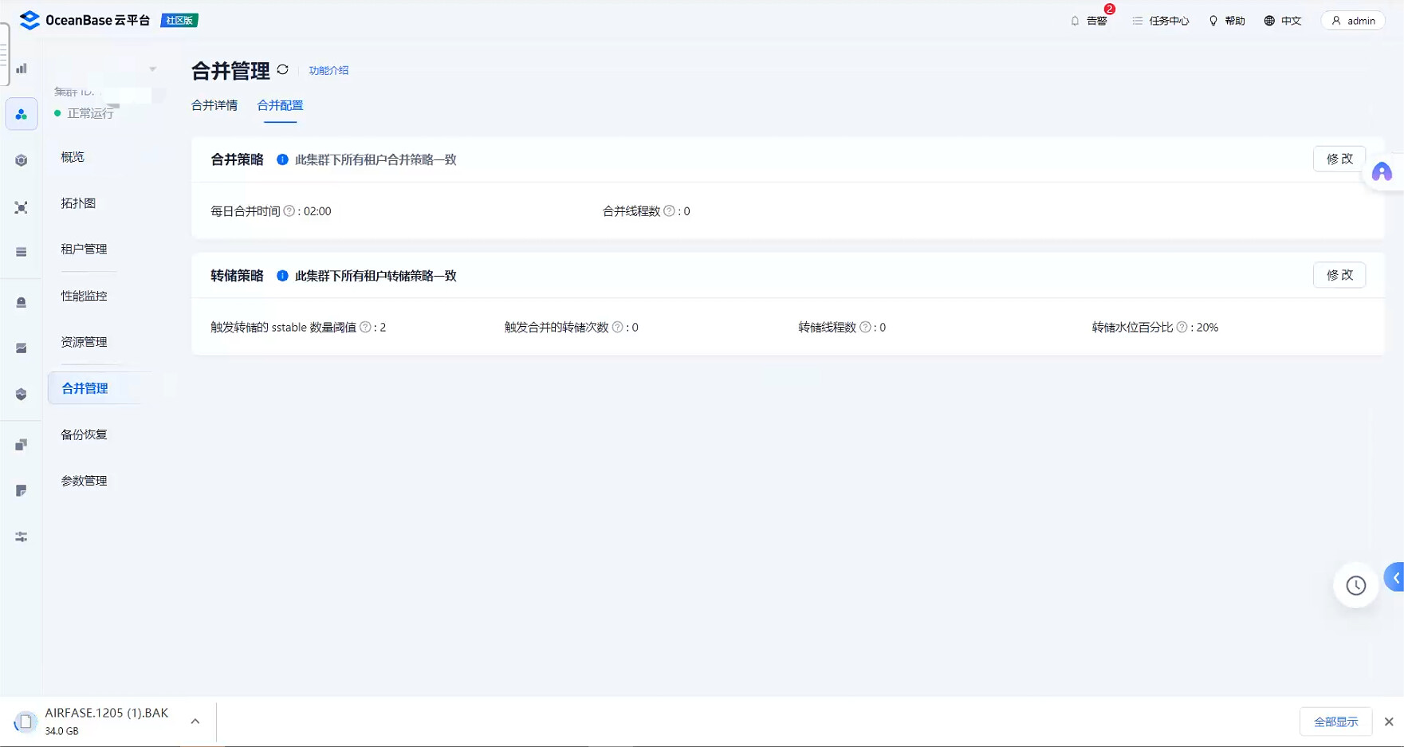The image size is (1404, 747).
Task: Show help tooltip for sstable 数量阈值
Action: pyautogui.click(x=365, y=328)
